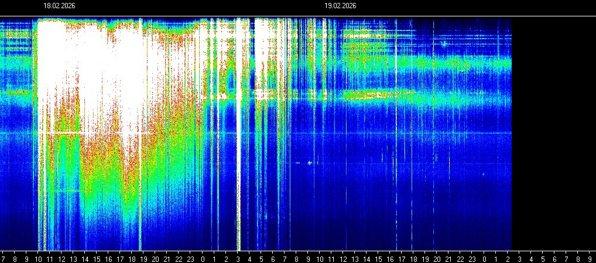Click the midnight 0 tick starting 19.02.2026

[x=203, y=258]
